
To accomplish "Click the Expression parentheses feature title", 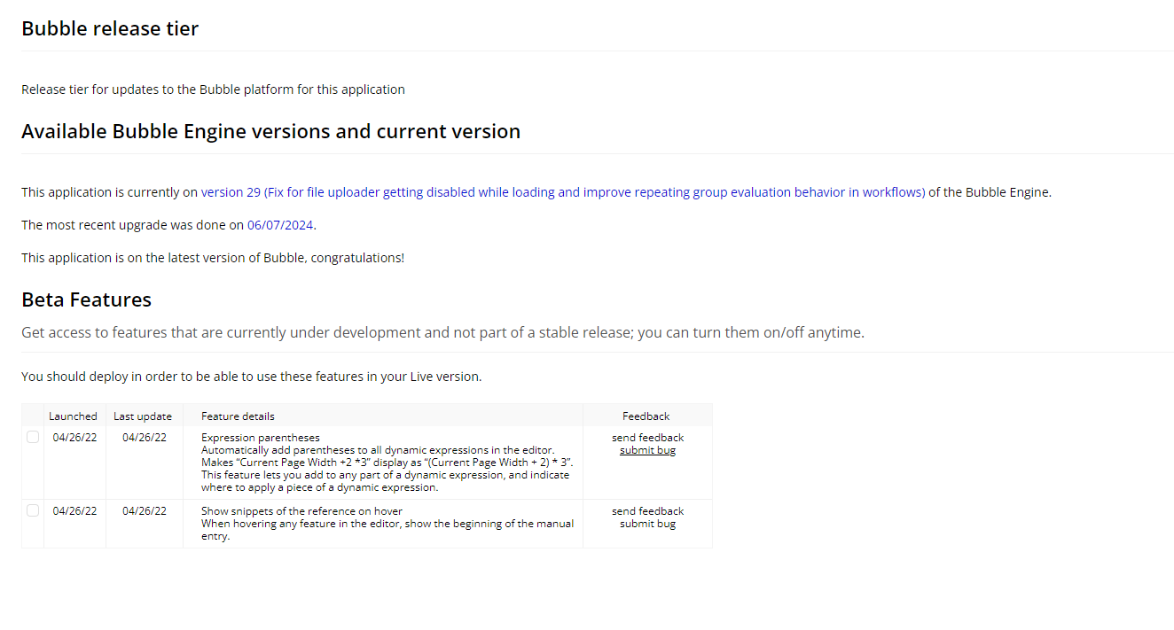I will [261, 438].
